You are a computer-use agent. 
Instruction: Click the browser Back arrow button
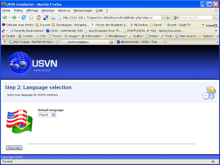click(x=5, y=18)
